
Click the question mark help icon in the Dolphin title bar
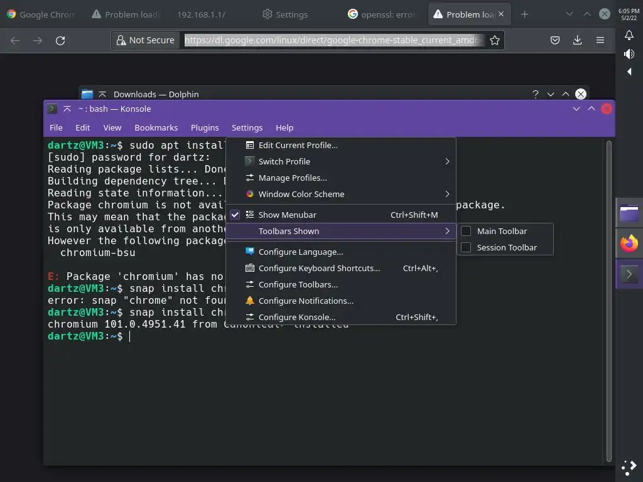(x=536, y=94)
